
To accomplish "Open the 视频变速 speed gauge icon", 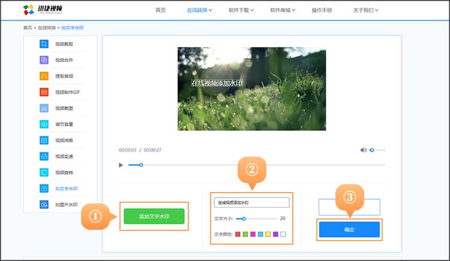I will [x=44, y=157].
